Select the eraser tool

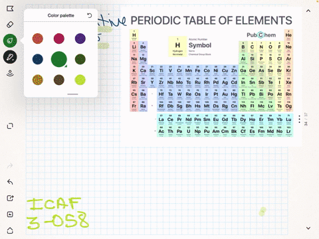click(x=10, y=25)
